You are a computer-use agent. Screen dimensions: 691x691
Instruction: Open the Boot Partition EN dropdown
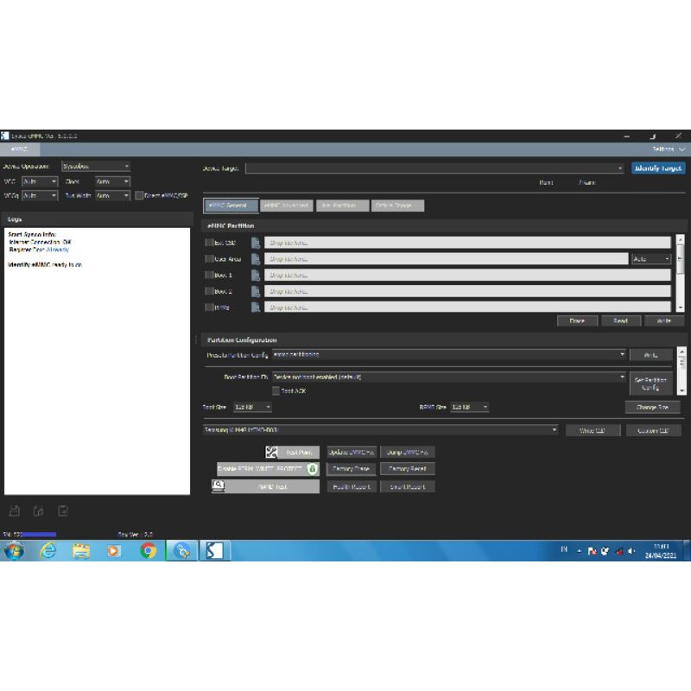point(449,377)
